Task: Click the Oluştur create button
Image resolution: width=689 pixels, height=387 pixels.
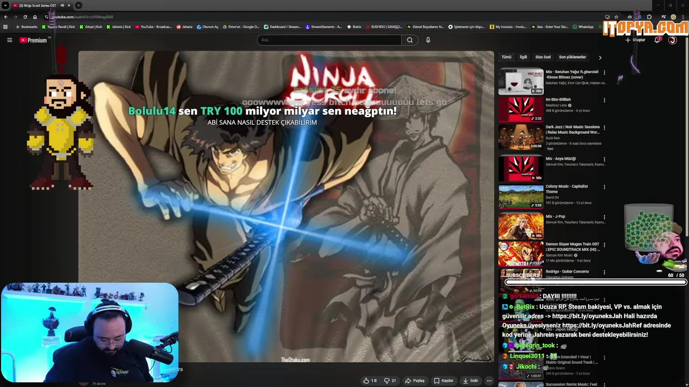Action: [635, 40]
